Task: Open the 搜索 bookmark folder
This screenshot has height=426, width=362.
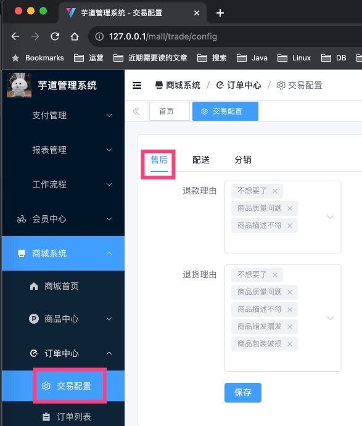Action: pos(212,58)
